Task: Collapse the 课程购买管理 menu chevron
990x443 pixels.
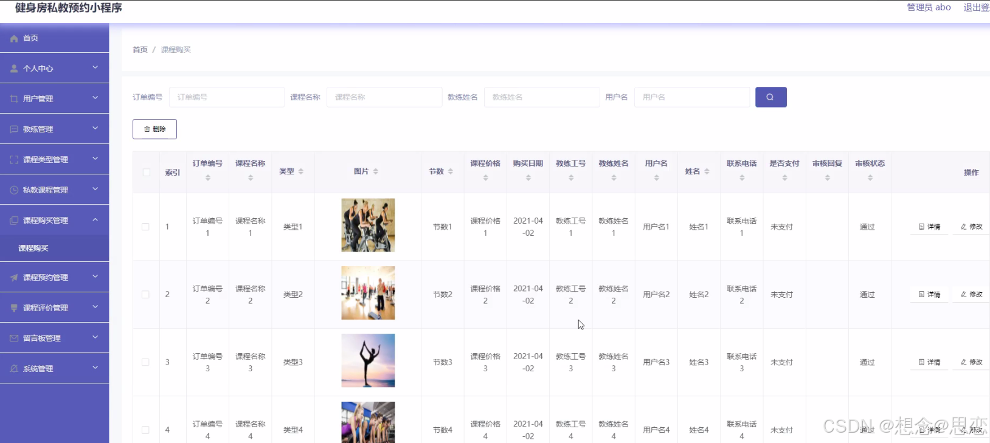Action: coord(95,219)
